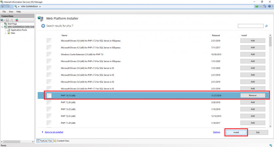Select Application Pools in the tree
274x147 pixels.
coord(19,30)
